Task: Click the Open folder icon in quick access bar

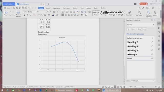Action: tap(14, 8)
